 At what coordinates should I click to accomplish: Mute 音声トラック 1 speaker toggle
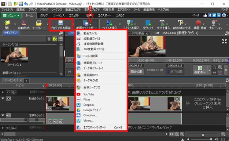(x=8, y=115)
